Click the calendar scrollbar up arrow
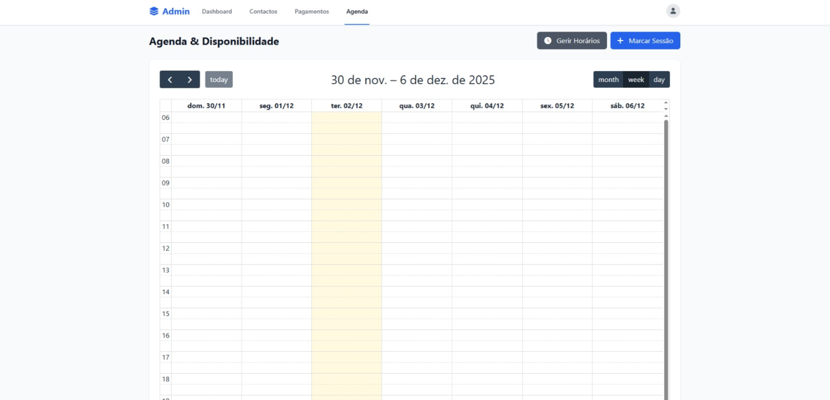Screen dimensions: 830x400 click(x=666, y=116)
